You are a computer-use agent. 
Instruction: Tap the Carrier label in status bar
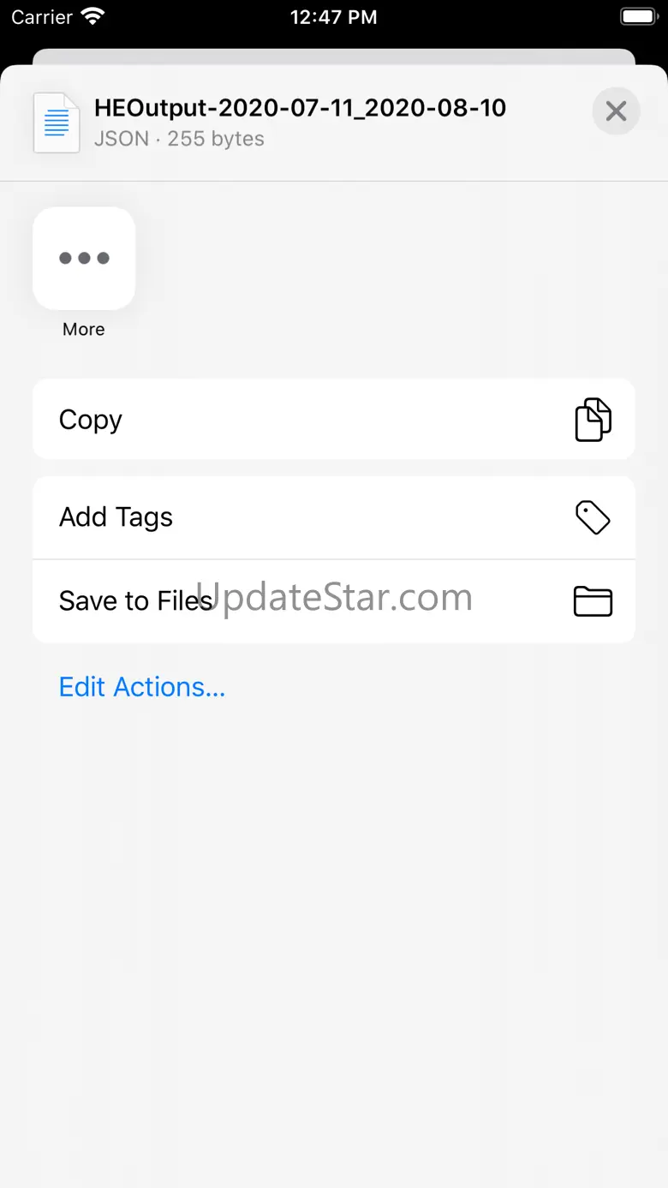tap(42, 17)
